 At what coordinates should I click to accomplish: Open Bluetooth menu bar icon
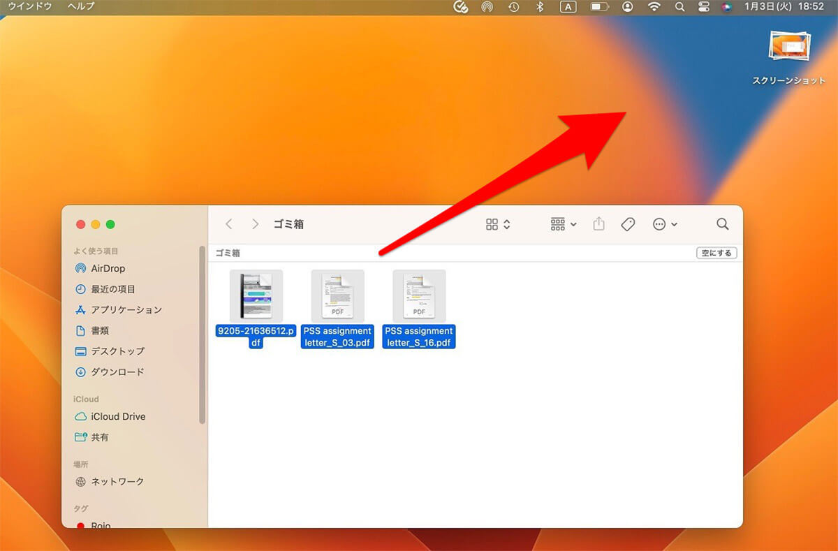point(539,6)
